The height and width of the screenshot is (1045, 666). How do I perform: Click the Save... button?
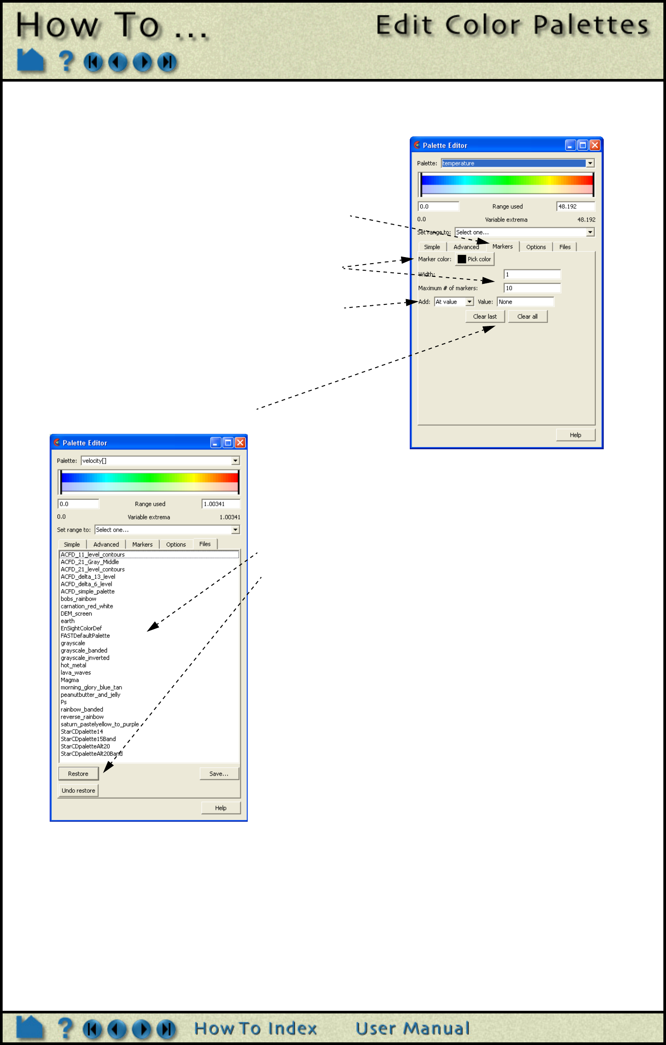[x=219, y=774]
